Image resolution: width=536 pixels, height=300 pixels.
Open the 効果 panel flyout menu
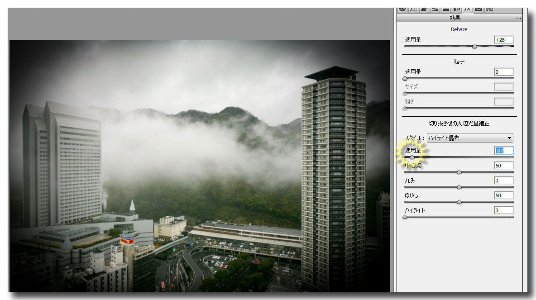pyautogui.click(x=517, y=18)
